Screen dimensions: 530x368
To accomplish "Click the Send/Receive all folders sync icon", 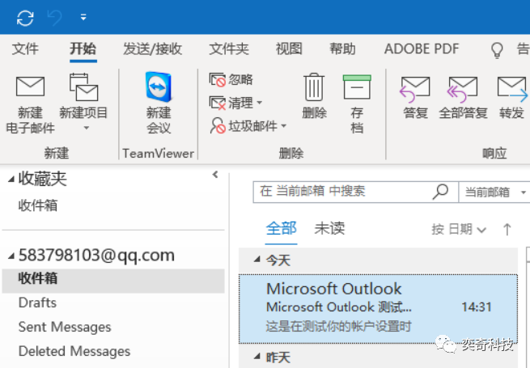I will (x=25, y=18).
